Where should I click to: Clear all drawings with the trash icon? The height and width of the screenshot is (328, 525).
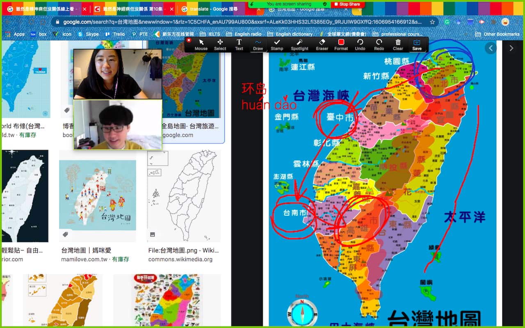tap(398, 44)
